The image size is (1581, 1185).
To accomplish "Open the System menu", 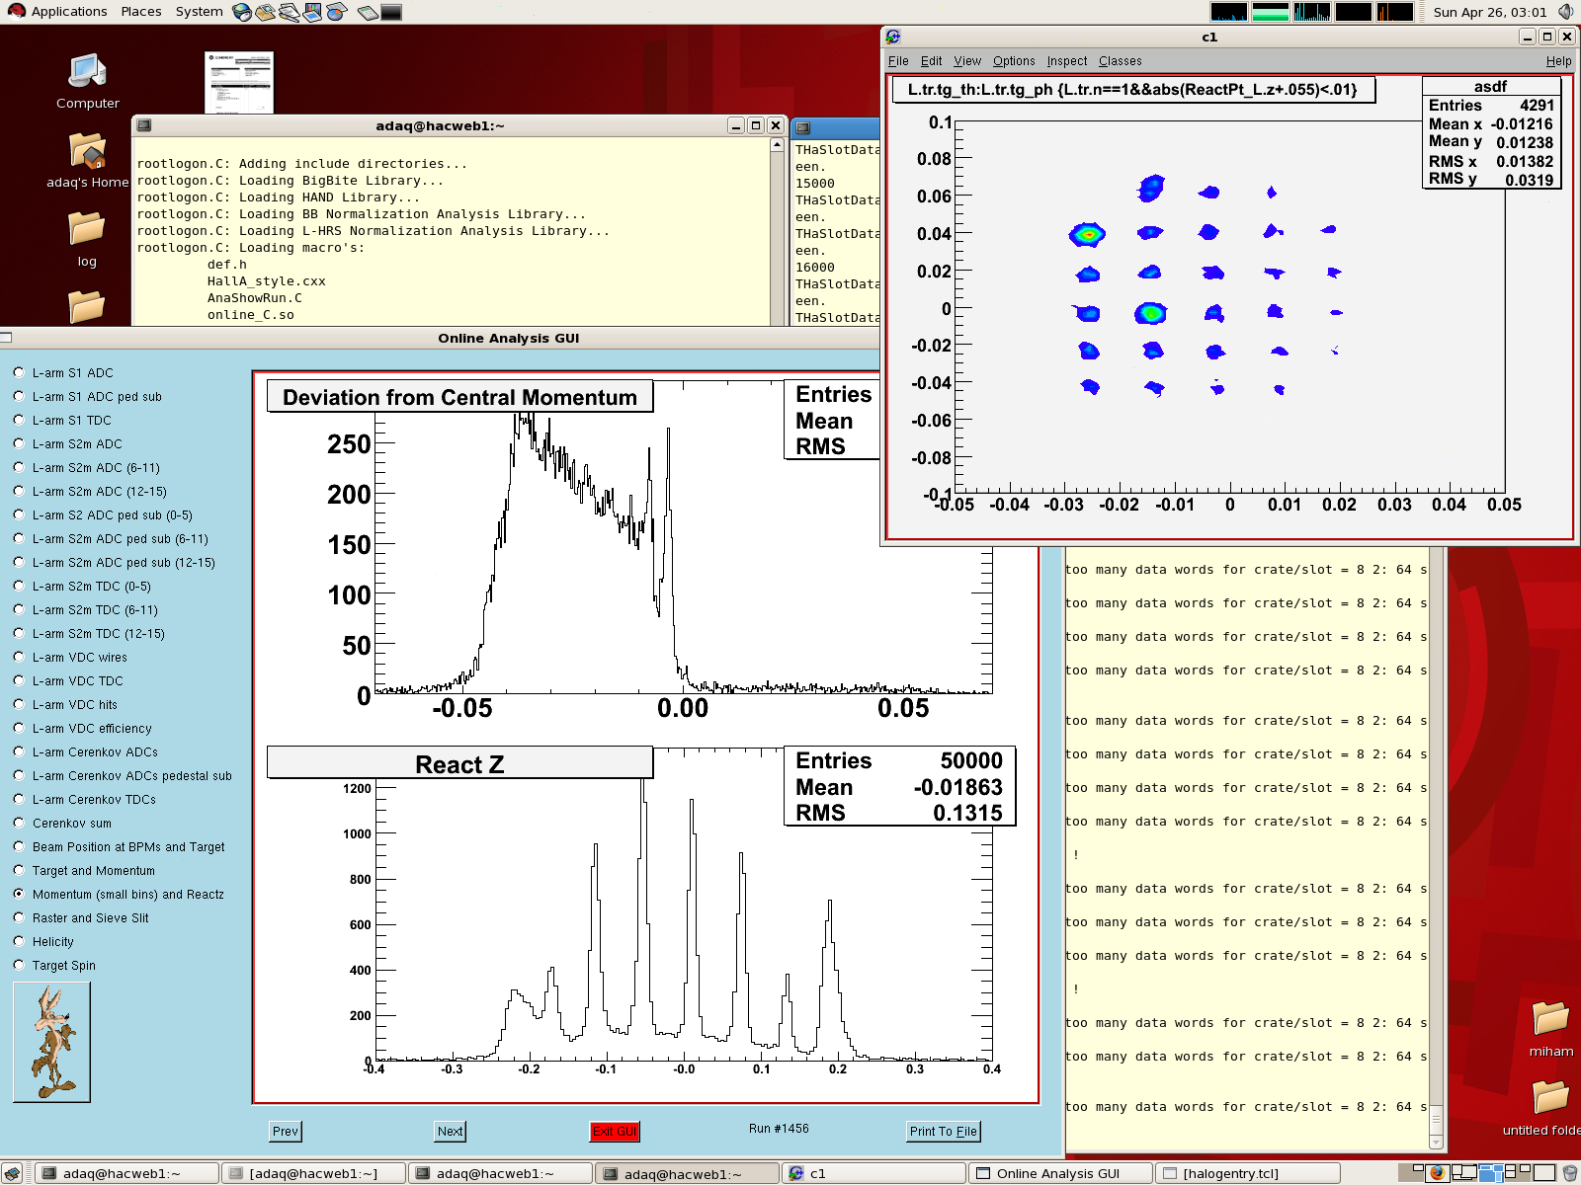I will coord(199,12).
